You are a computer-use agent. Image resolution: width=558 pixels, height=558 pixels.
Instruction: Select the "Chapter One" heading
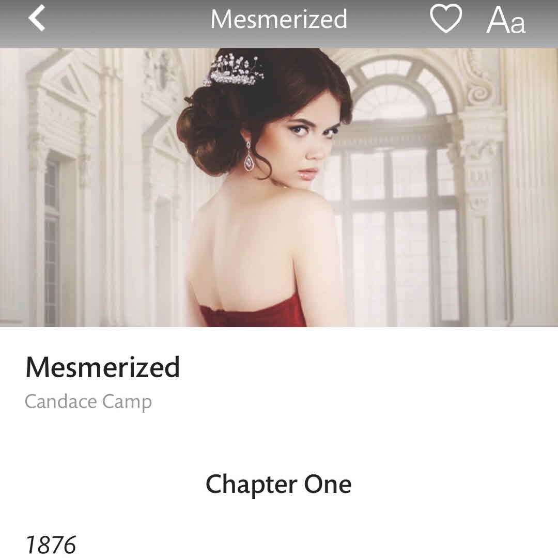[x=278, y=485]
